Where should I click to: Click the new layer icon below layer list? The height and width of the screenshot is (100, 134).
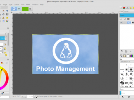click(x=122, y=51)
